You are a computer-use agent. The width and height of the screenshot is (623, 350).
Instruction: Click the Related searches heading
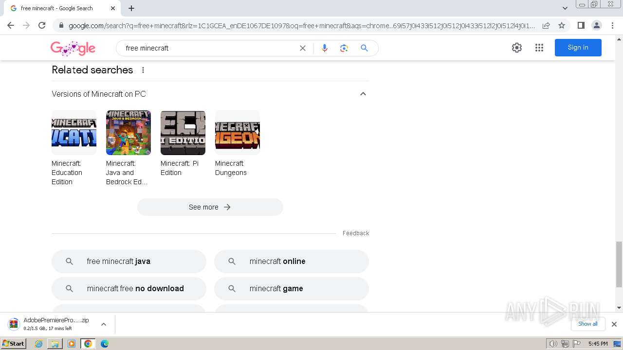click(92, 70)
